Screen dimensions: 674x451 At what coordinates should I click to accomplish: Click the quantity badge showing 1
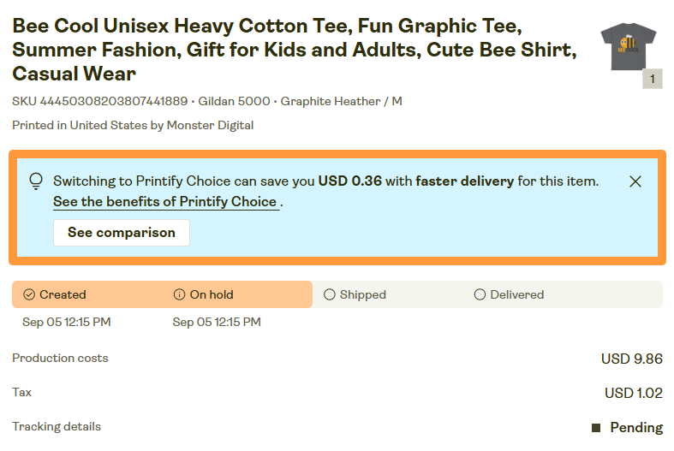[x=652, y=80]
